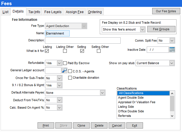
Task: Click into the Description text field
Action: coord(83,40)
